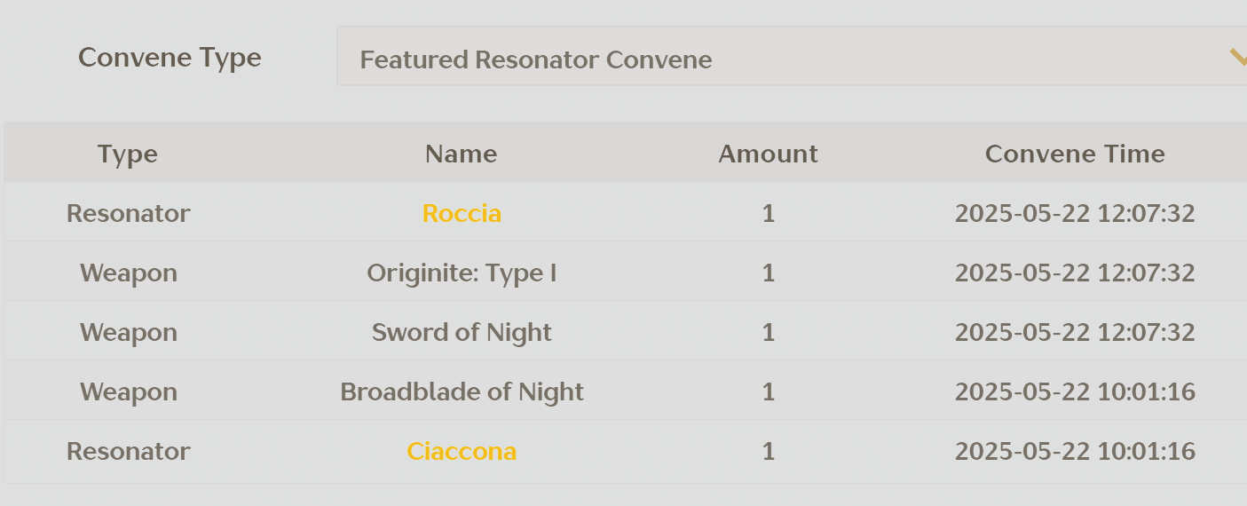
Task: Click the dropdown chevron arrow icon
Action: [x=1237, y=58]
